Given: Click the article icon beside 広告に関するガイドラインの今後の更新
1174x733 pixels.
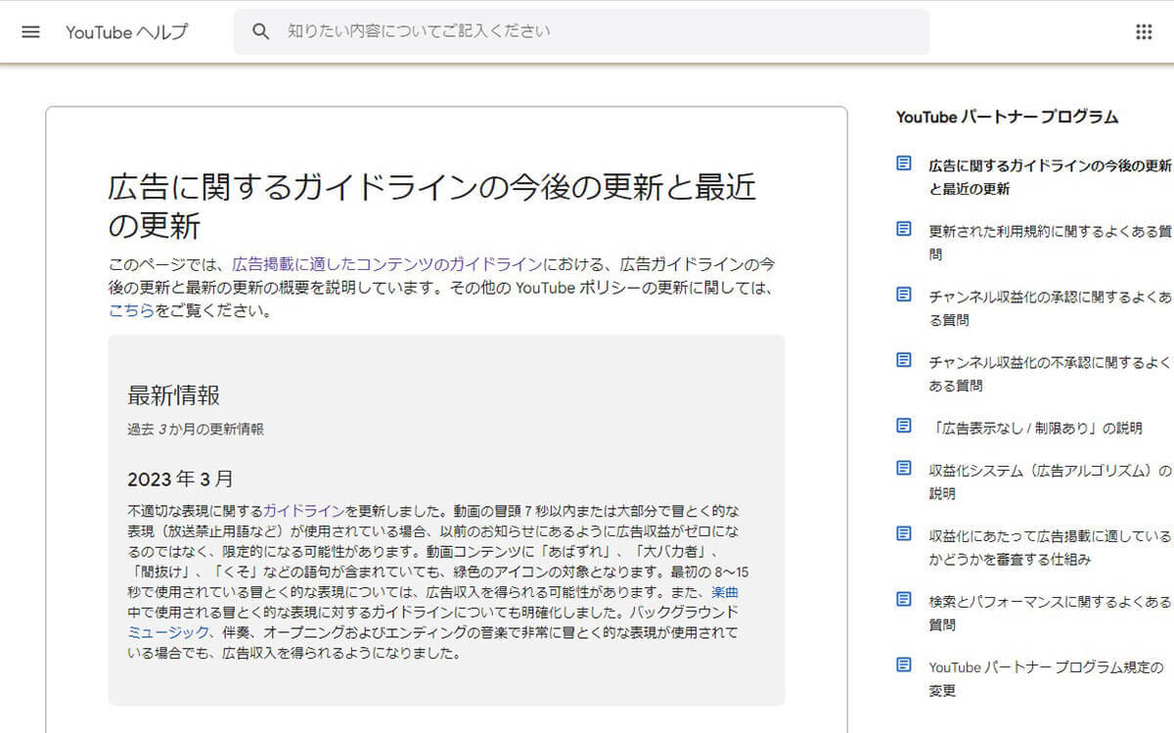Looking at the screenshot, I should click(904, 163).
